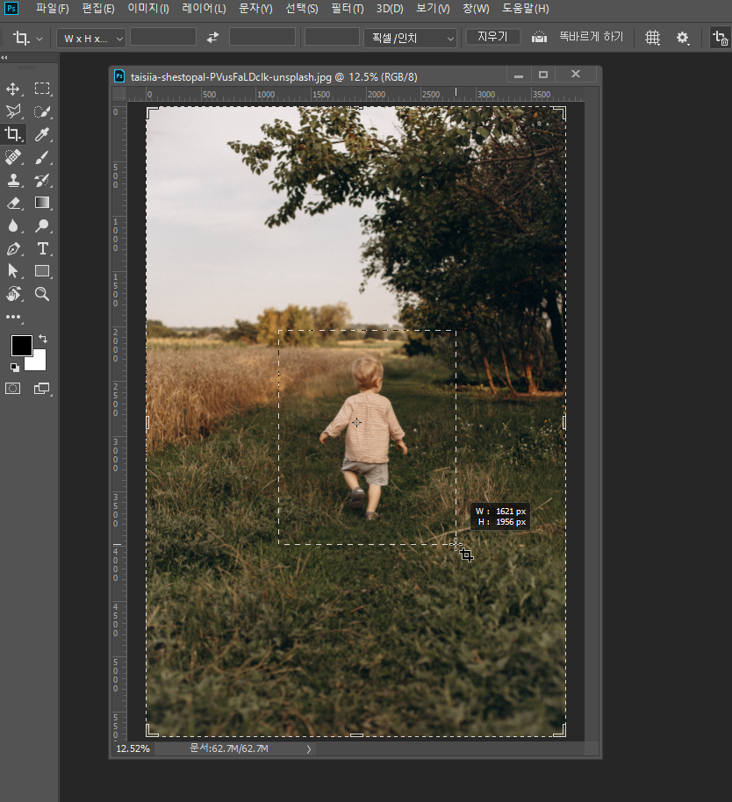732x802 pixels.
Task: Swap crop width and height values
Action: (x=212, y=38)
